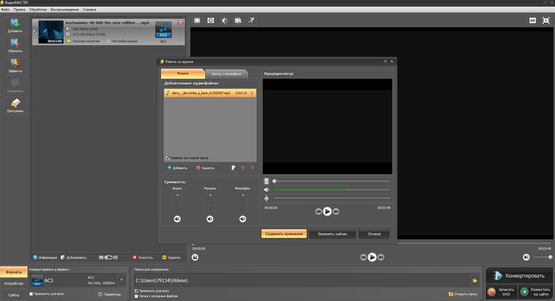
Task: Click Удалить under the main file list
Action: click(x=171, y=257)
